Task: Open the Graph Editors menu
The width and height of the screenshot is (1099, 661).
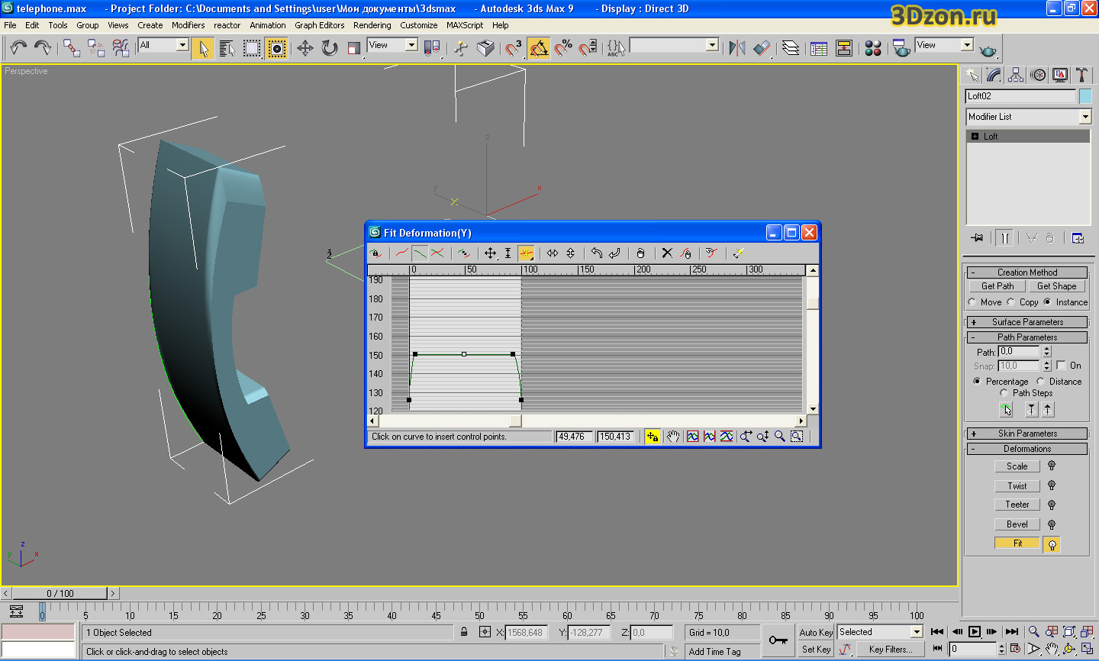Action: 320,25
